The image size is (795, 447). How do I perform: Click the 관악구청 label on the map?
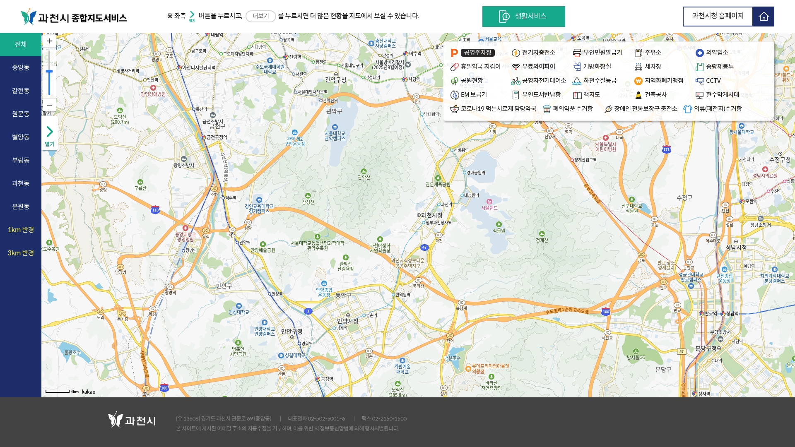335,80
